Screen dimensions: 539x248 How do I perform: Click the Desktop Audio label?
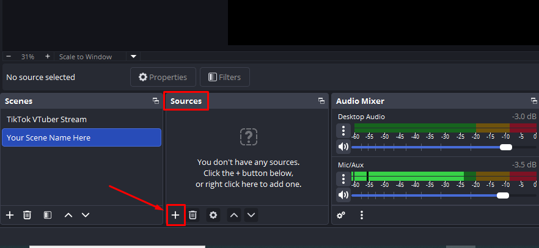tap(361, 117)
